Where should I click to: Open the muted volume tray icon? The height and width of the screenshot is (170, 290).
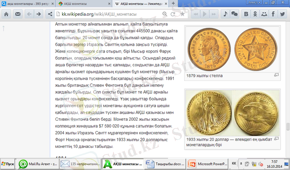click(x=261, y=164)
